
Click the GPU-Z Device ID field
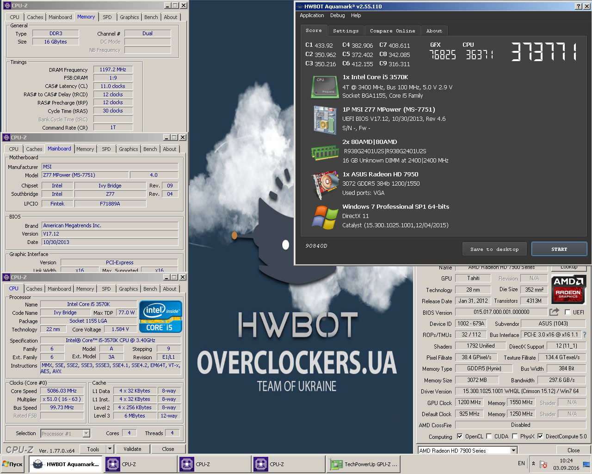[470, 324]
